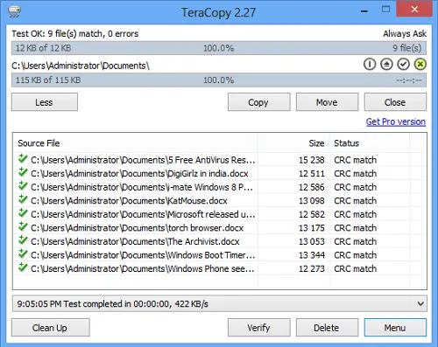This screenshot has width=438, height=347.
Task: Select the Windows Boot Timer... file path
Action: [143, 255]
